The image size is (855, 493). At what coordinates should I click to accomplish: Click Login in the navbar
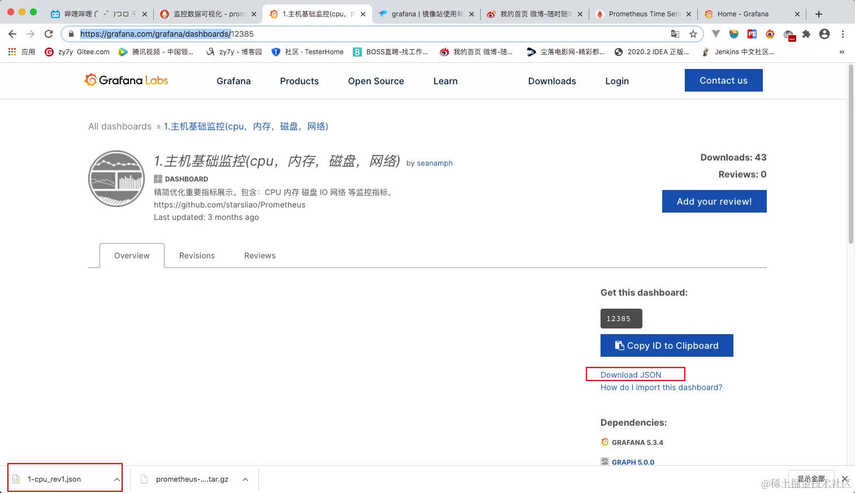617,81
